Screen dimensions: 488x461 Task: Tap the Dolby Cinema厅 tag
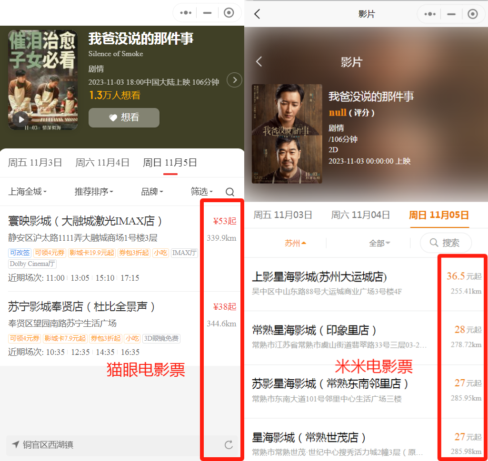click(x=32, y=264)
